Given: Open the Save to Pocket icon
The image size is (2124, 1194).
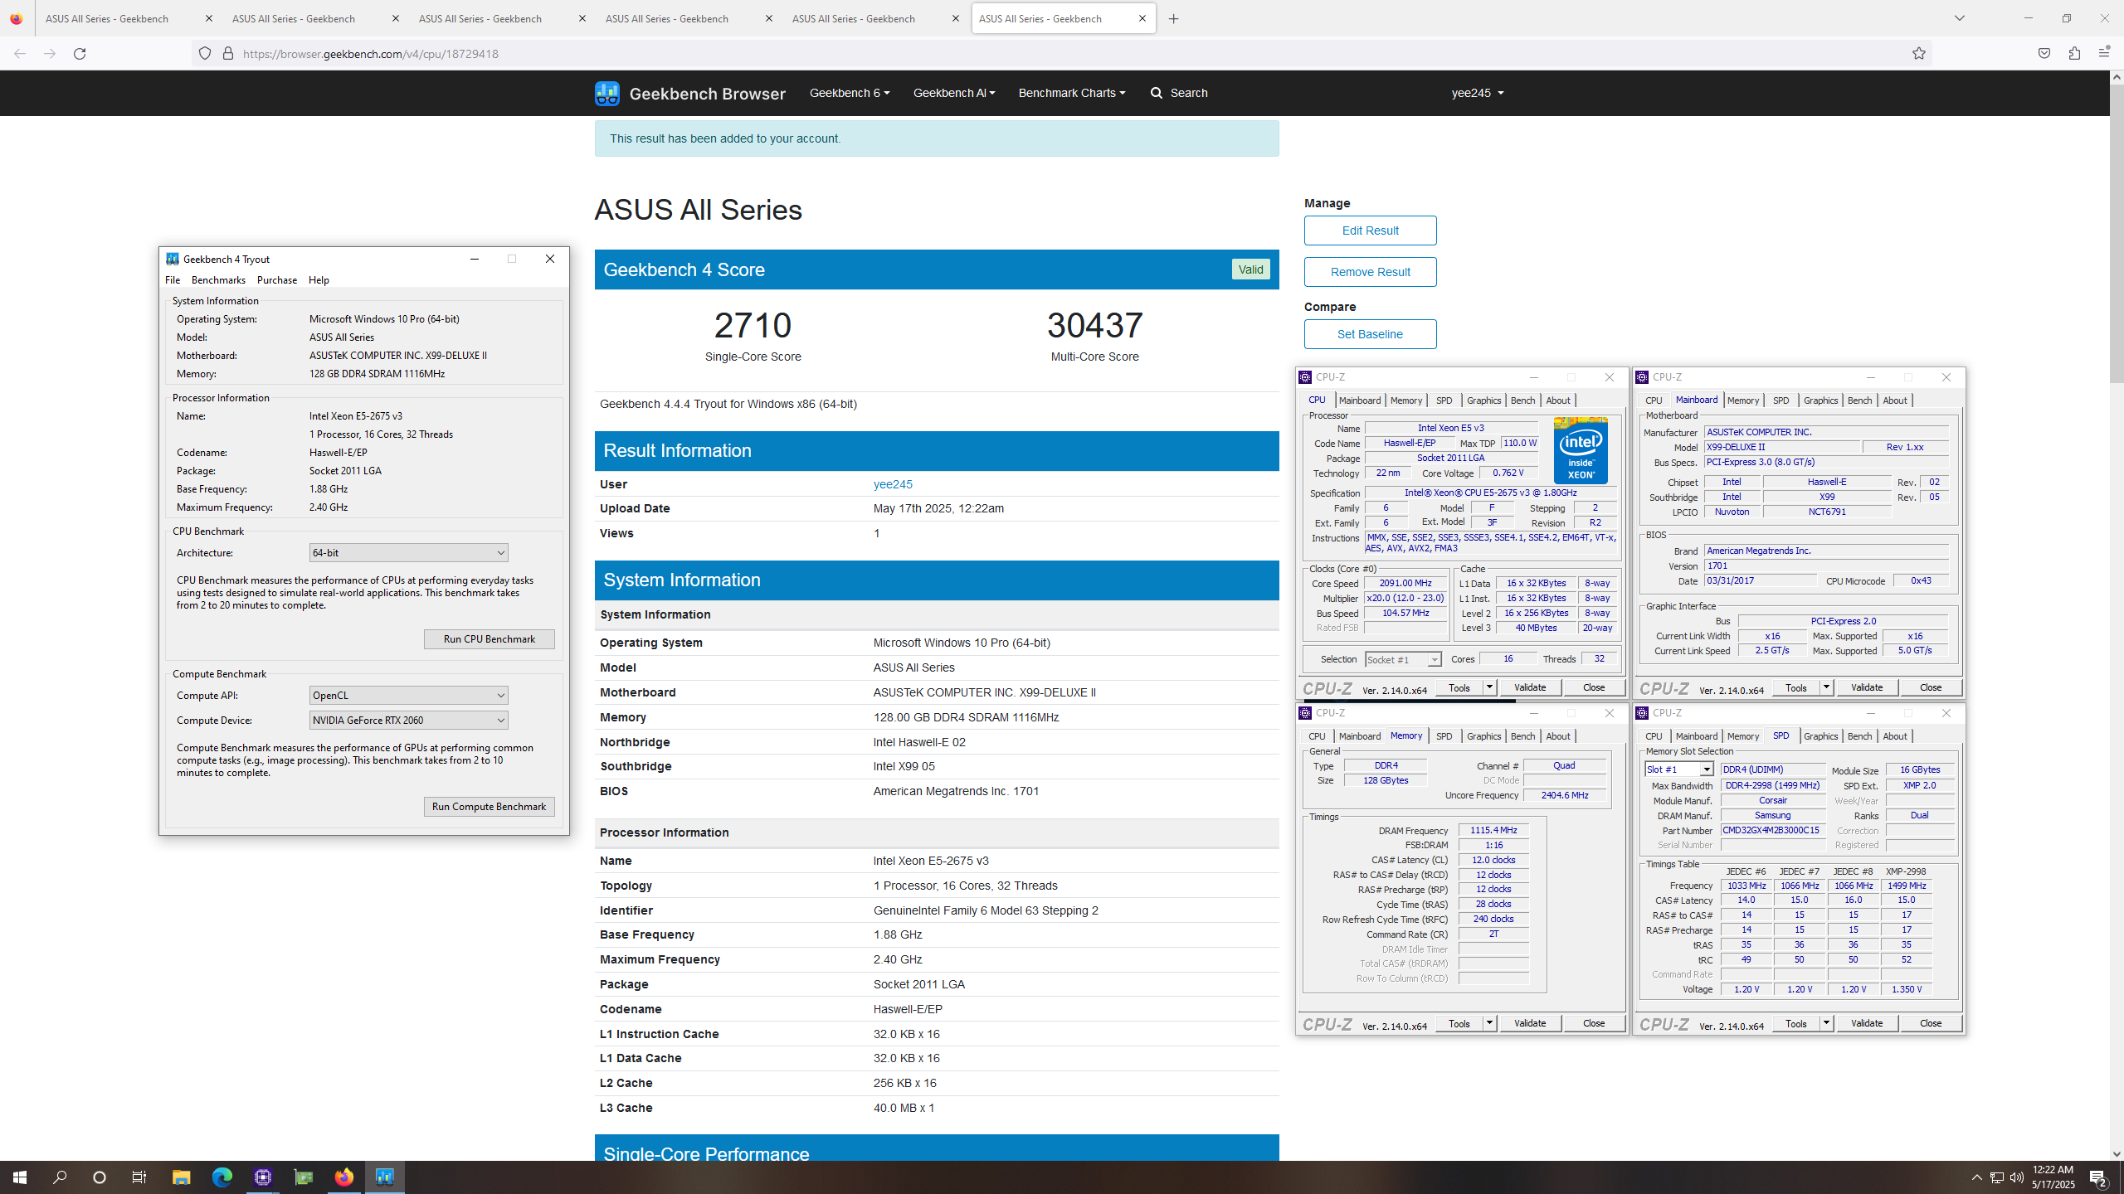Looking at the screenshot, I should tap(2044, 54).
